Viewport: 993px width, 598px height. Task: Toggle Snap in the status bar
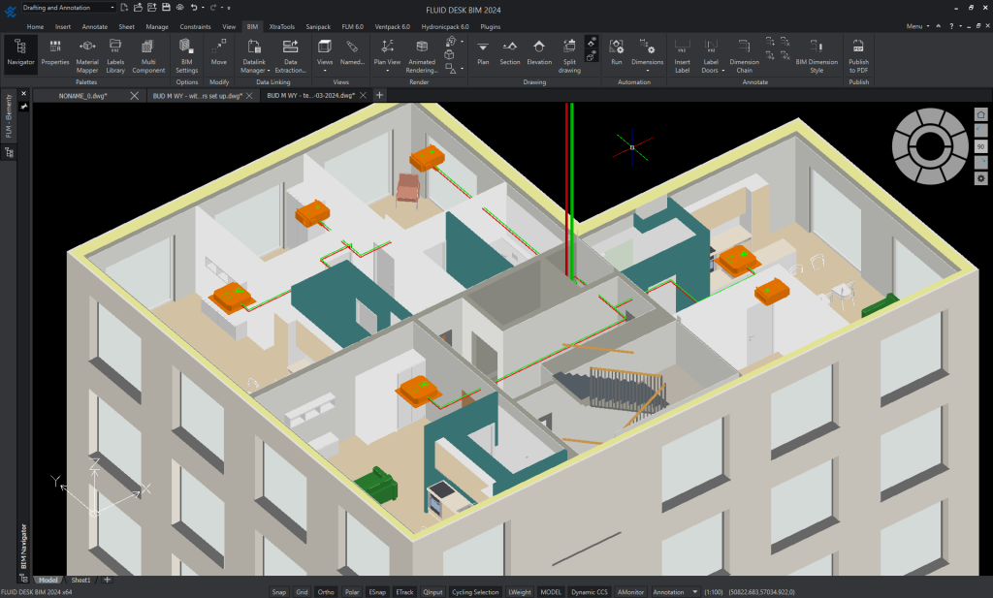278,592
